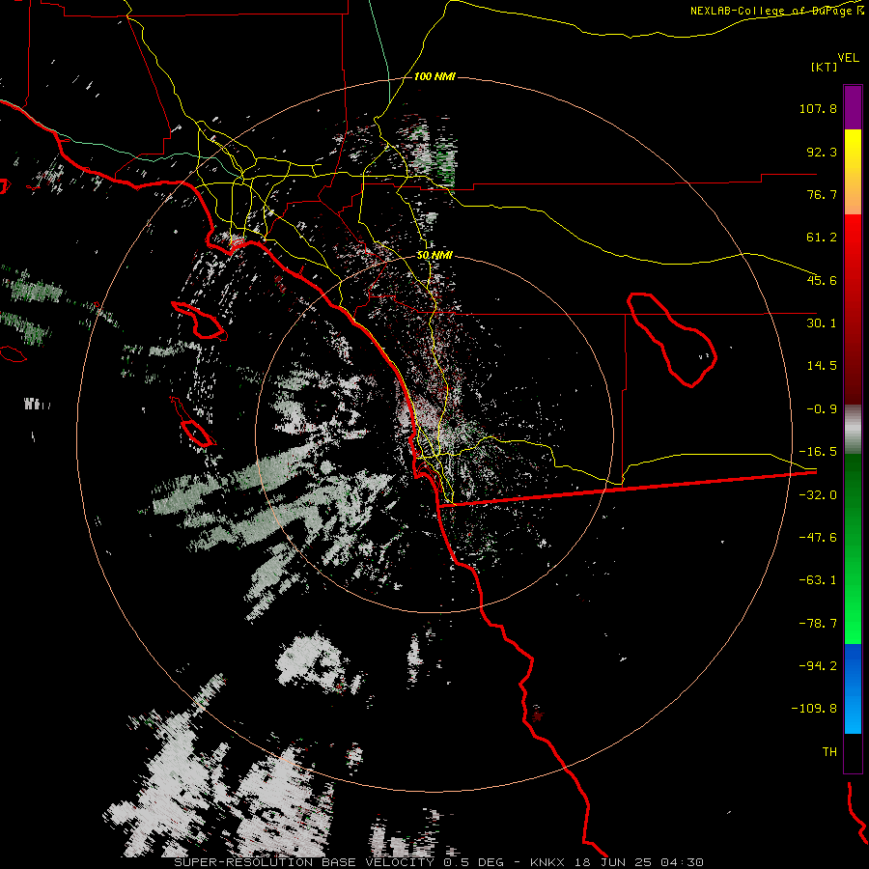Pick the blue segment of the color bar
The height and width of the screenshot is (869, 869).
pyautogui.click(x=853, y=688)
